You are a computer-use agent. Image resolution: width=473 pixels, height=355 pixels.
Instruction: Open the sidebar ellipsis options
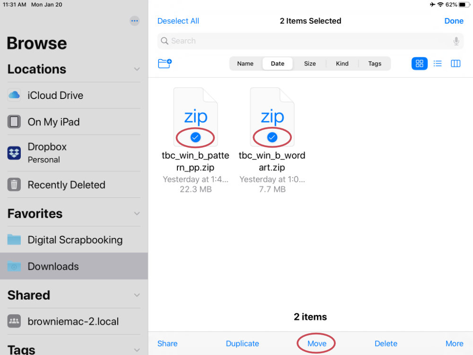point(134,21)
